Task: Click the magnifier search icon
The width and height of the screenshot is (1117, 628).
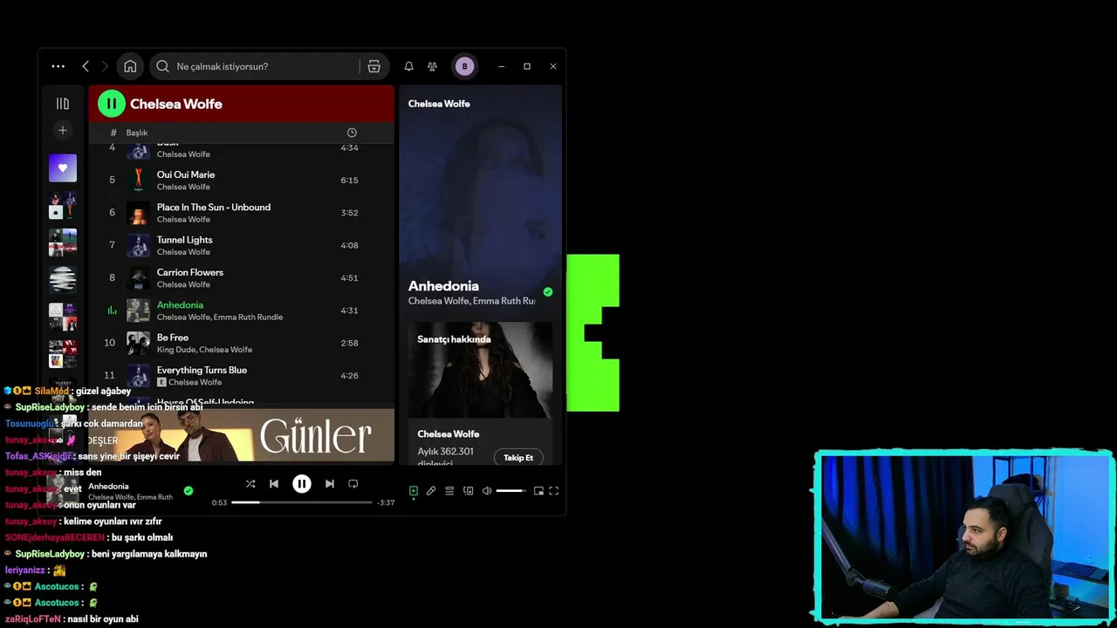Action: 162,66
